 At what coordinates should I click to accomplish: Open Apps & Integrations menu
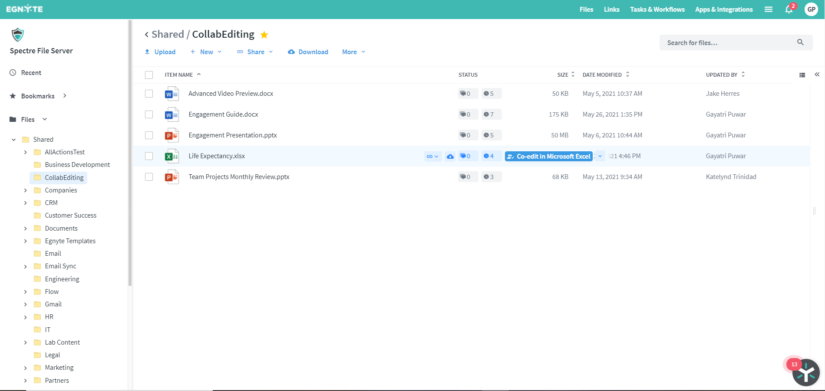pyautogui.click(x=723, y=10)
